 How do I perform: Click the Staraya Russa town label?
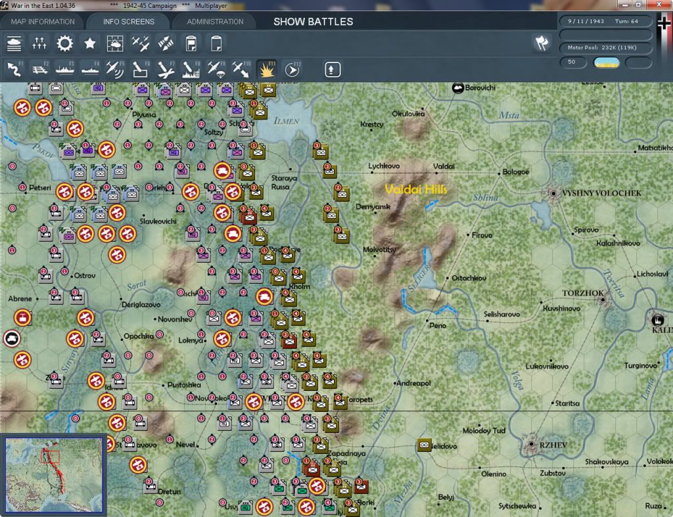click(284, 183)
